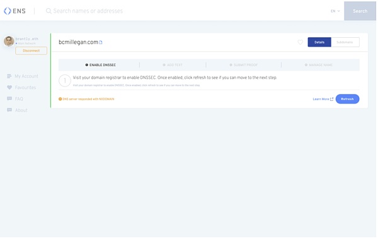Select the Add Text step

pos(173,65)
